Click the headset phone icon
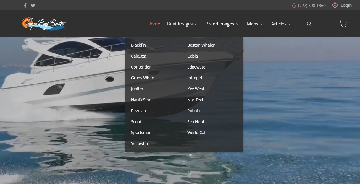 coord(294,5)
